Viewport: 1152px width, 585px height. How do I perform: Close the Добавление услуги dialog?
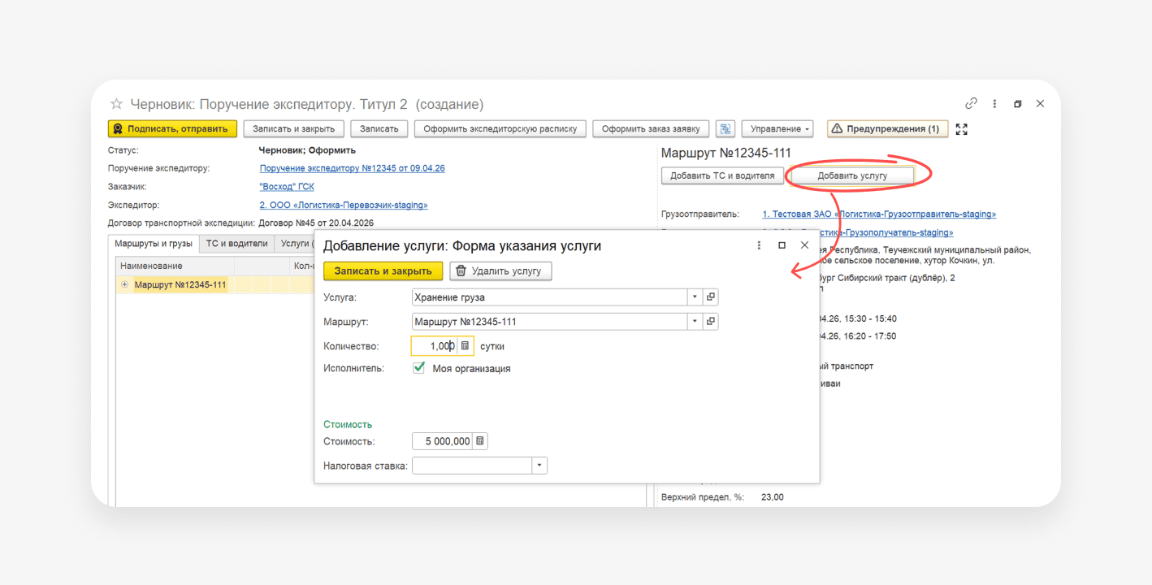coord(804,245)
